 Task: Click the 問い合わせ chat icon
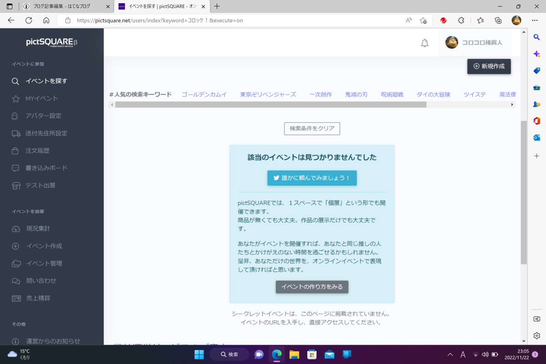click(16, 281)
